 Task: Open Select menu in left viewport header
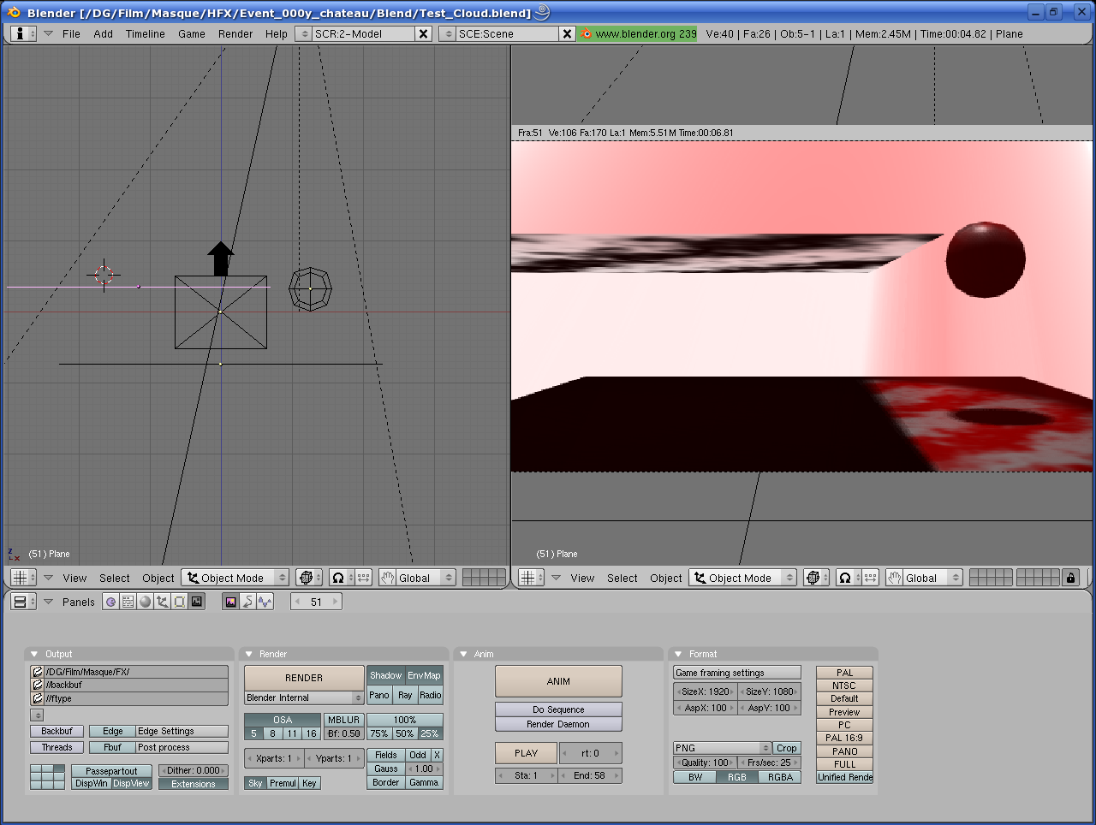[x=115, y=578]
